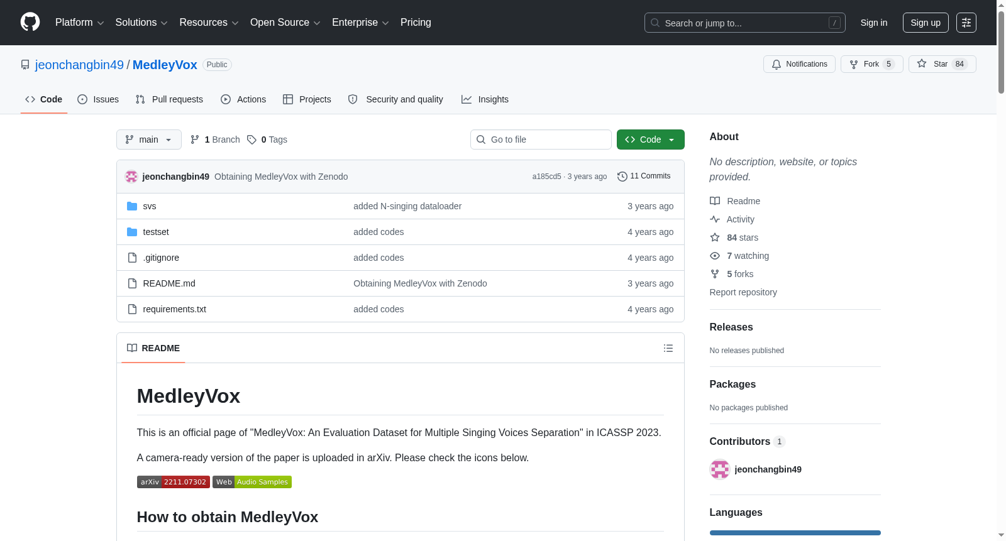The image size is (1006, 541).
Task: Click the README.md file icon
Action: coord(132,283)
